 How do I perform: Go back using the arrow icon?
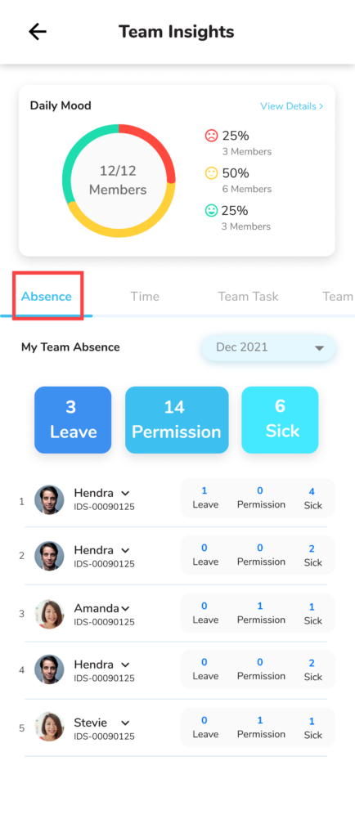[38, 32]
